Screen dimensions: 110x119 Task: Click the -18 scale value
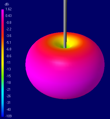click(x=9, y=83)
